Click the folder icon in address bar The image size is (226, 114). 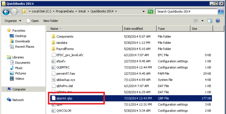point(24,11)
